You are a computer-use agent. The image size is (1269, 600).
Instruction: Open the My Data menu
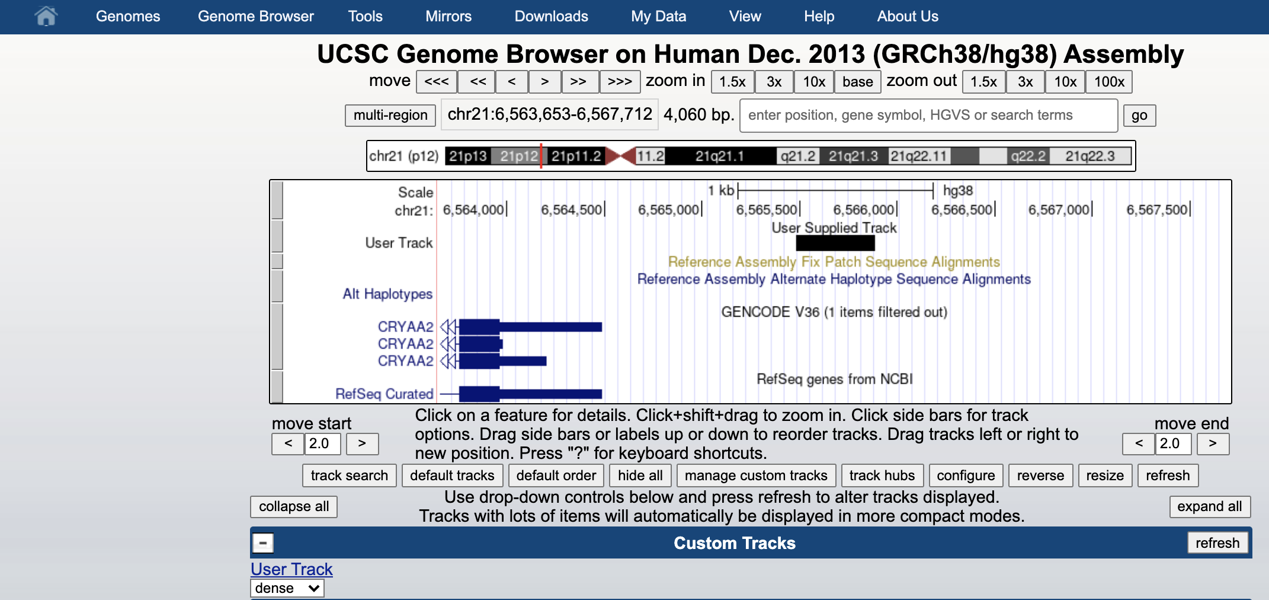coord(658,17)
